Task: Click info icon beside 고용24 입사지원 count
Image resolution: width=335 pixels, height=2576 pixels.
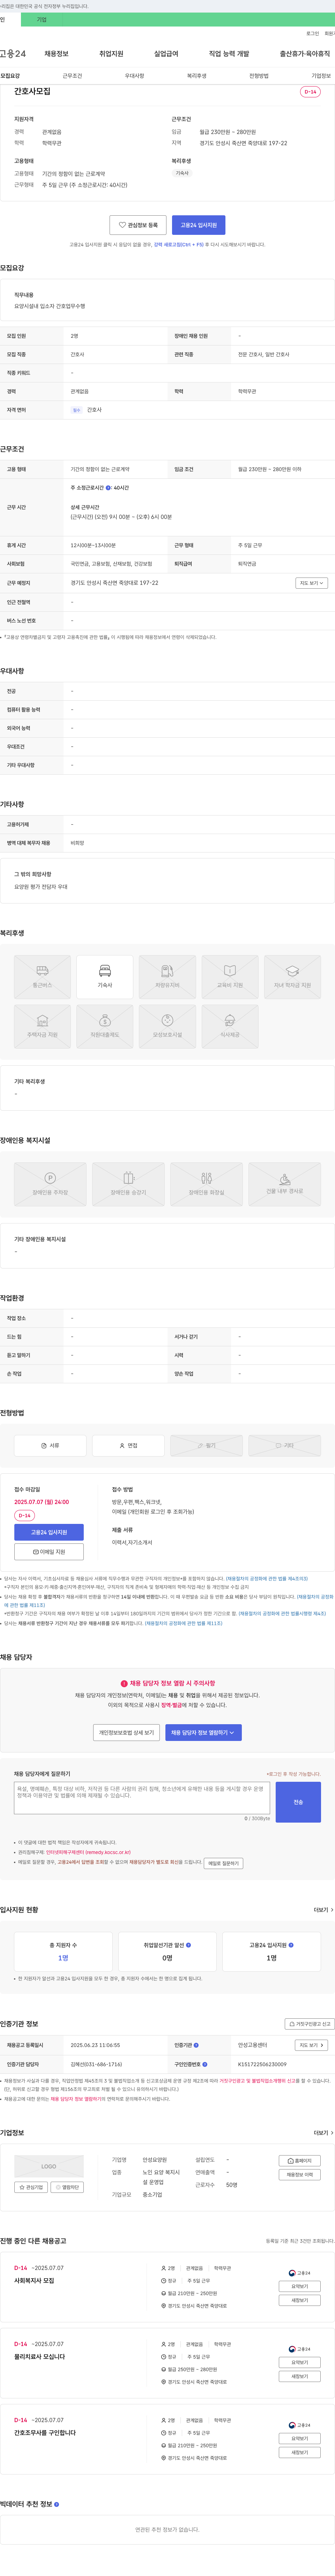Action: pyautogui.click(x=291, y=1945)
